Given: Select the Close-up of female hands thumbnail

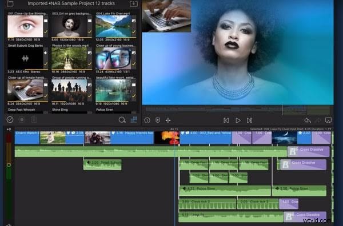Looking at the screenshot, I should point(25,90).
